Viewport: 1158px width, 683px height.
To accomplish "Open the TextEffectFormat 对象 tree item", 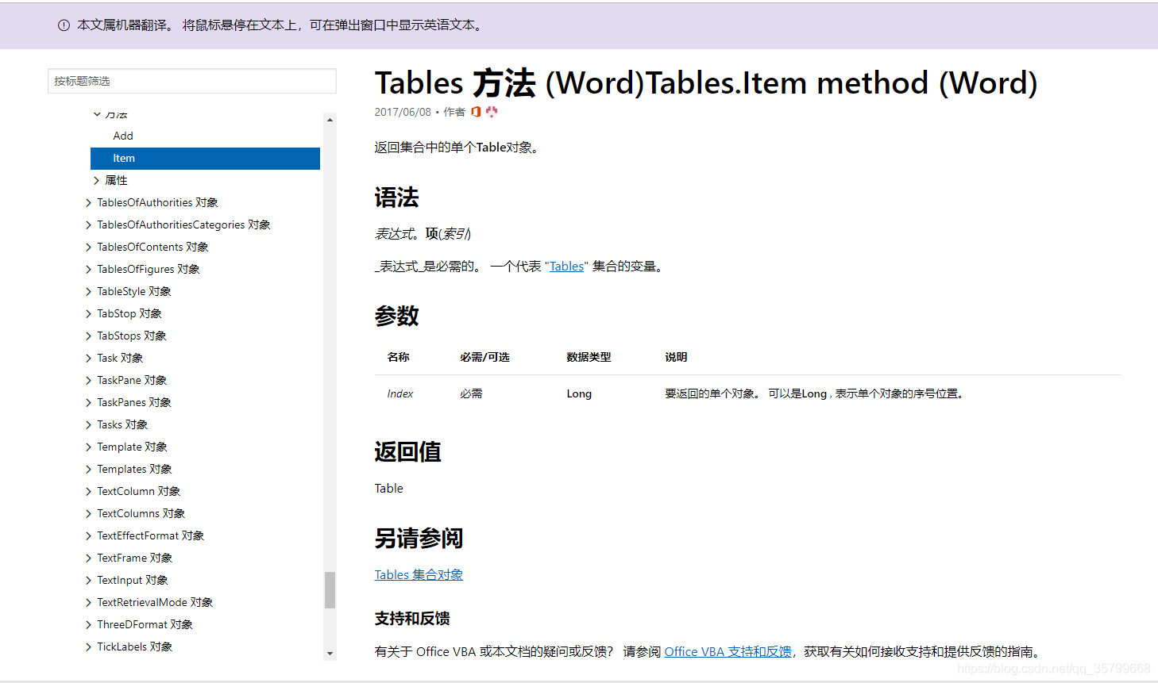I will 151,535.
